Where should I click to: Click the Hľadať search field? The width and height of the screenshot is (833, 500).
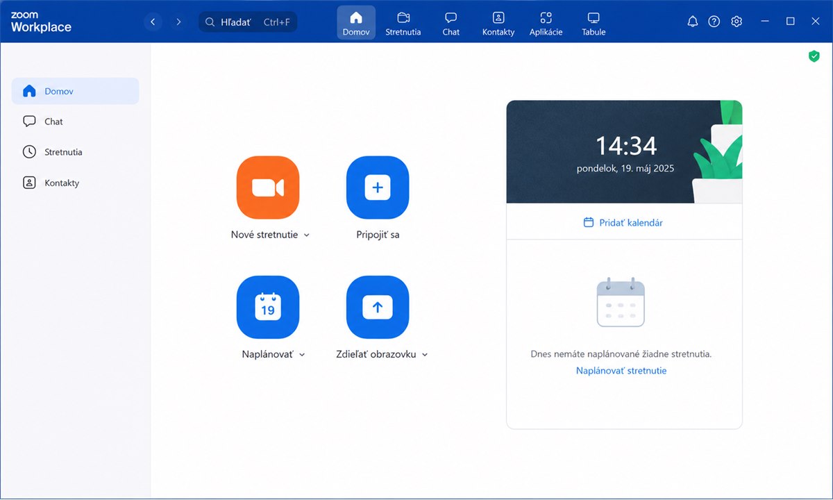249,22
